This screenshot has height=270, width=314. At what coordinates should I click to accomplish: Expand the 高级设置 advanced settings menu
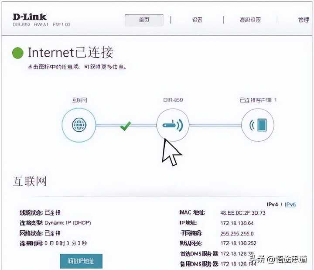[250, 20]
